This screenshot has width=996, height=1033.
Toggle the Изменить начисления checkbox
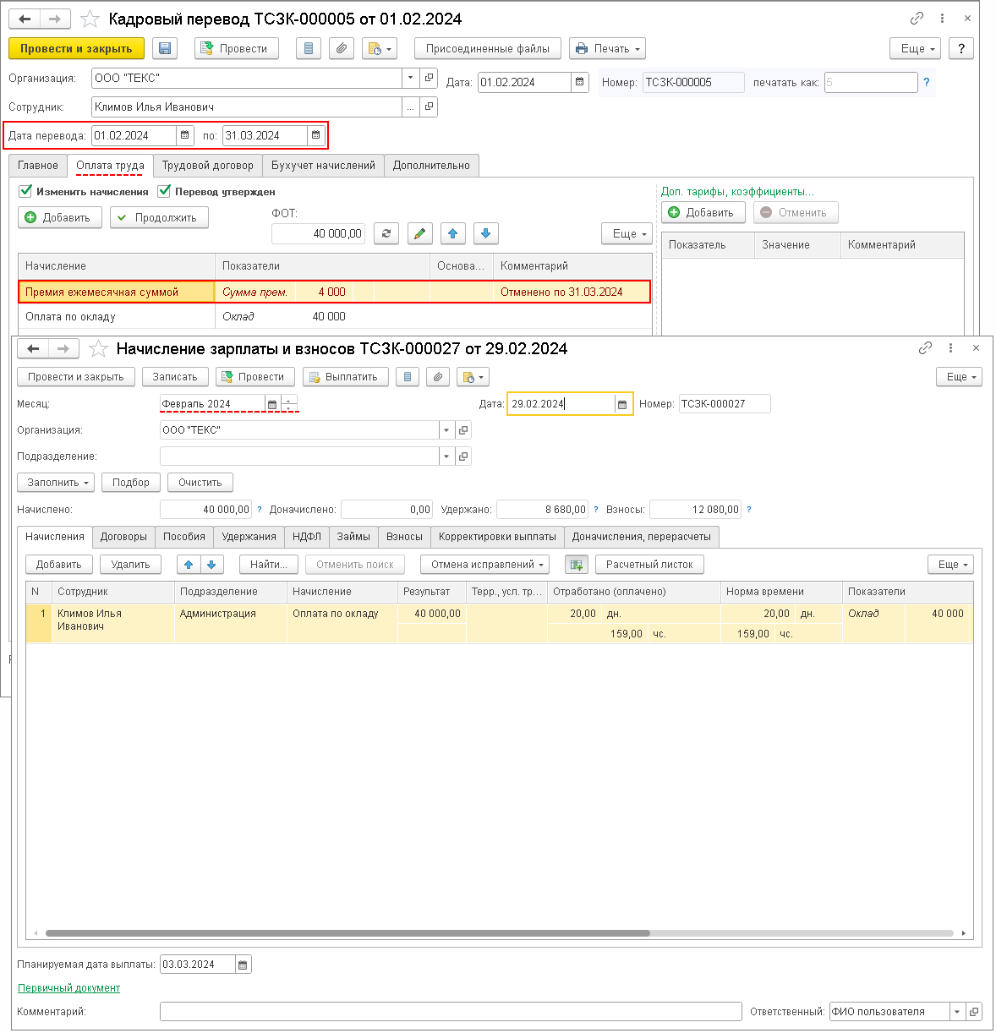point(26,191)
